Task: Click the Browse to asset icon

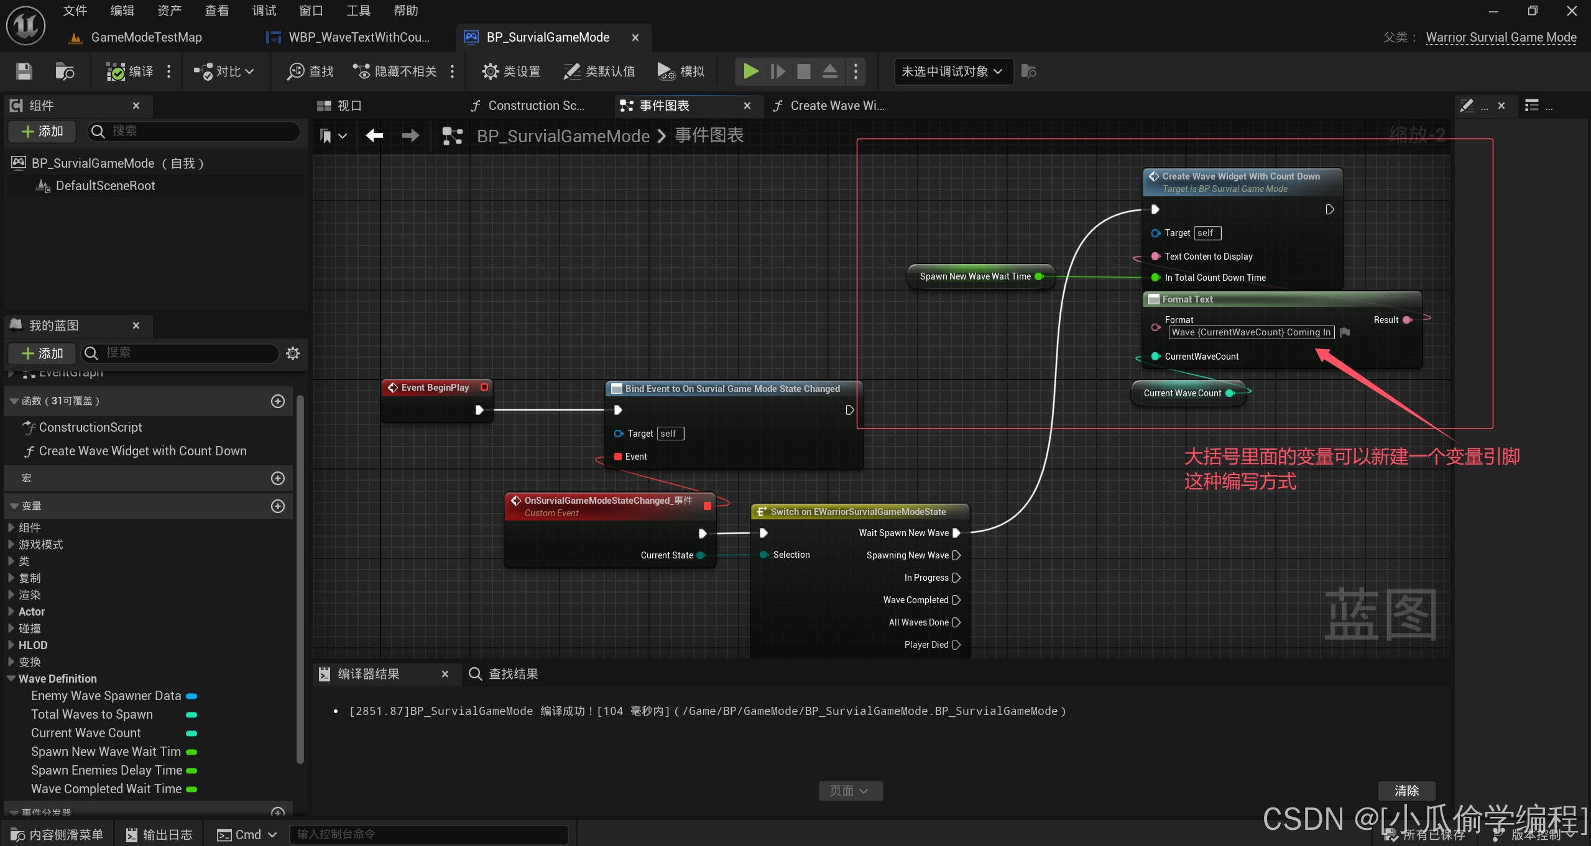Action: point(65,71)
